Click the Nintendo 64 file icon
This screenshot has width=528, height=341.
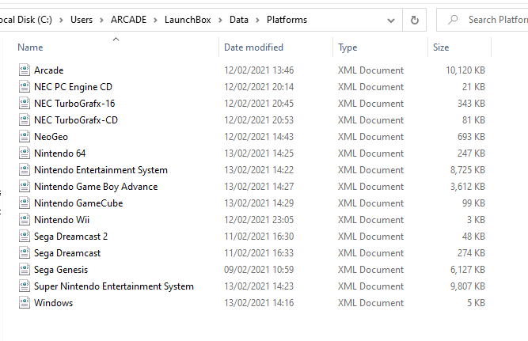25,153
